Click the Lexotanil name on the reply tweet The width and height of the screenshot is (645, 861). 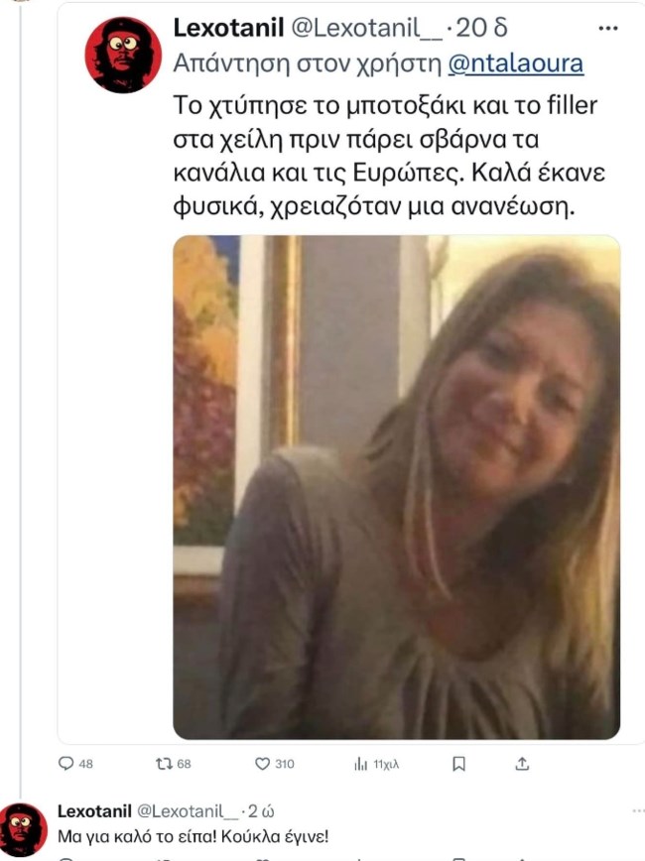tap(94, 811)
